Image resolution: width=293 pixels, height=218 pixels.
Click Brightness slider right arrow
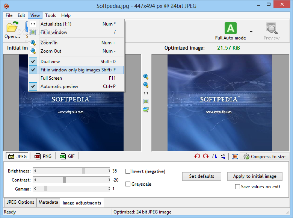tap(109, 171)
